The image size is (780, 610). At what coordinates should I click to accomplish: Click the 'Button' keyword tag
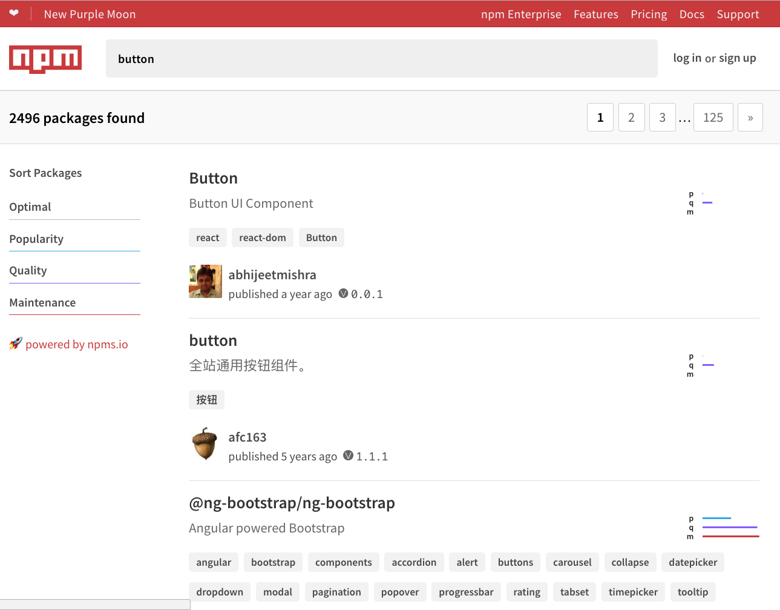321,237
